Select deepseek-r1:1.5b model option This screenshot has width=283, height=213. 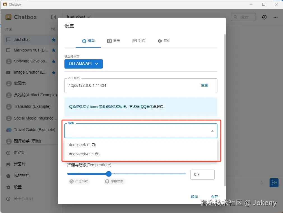click(141, 154)
